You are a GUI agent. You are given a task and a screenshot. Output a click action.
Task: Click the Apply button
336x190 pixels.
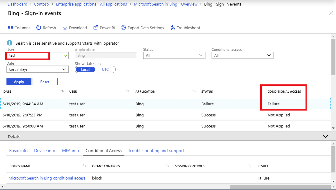(19, 82)
